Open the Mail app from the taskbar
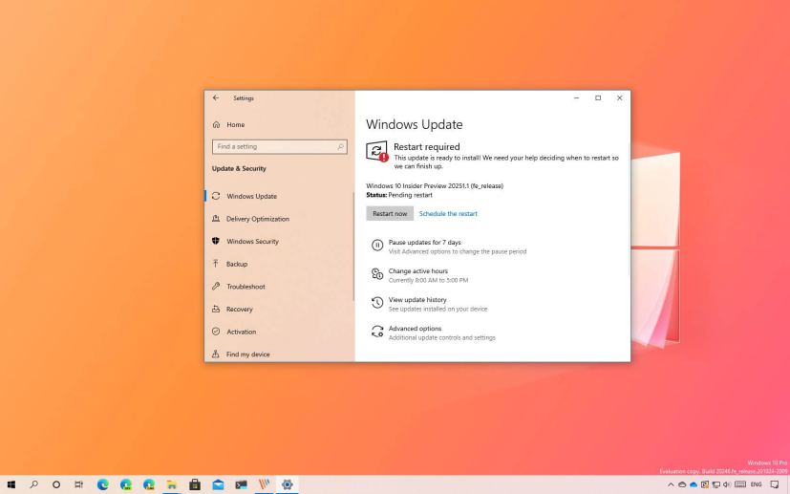Image resolution: width=790 pixels, height=494 pixels. point(218,485)
